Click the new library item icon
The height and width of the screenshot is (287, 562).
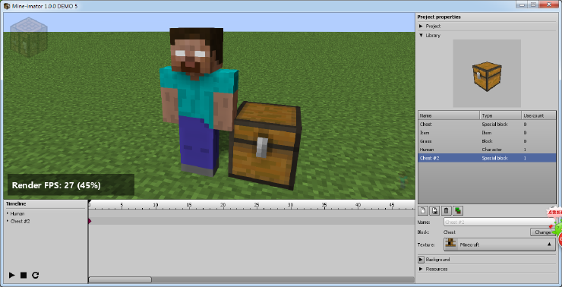click(422, 210)
